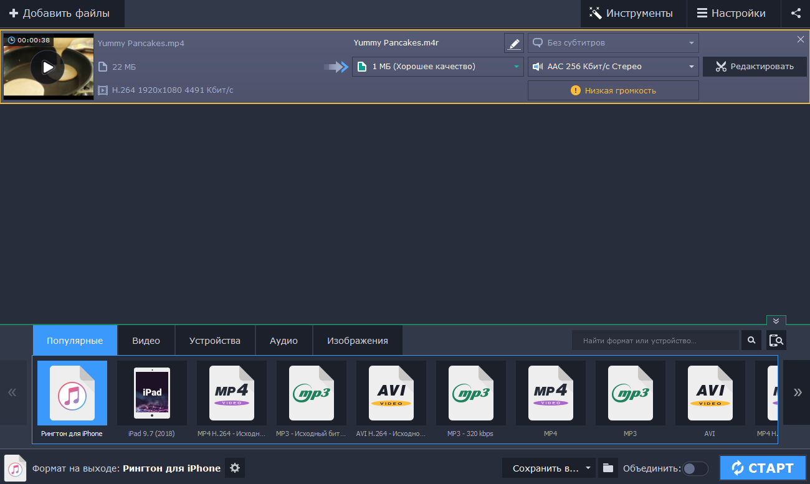The image size is (810, 484).
Task: Click the device detection icon near search
Action: (776, 340)
